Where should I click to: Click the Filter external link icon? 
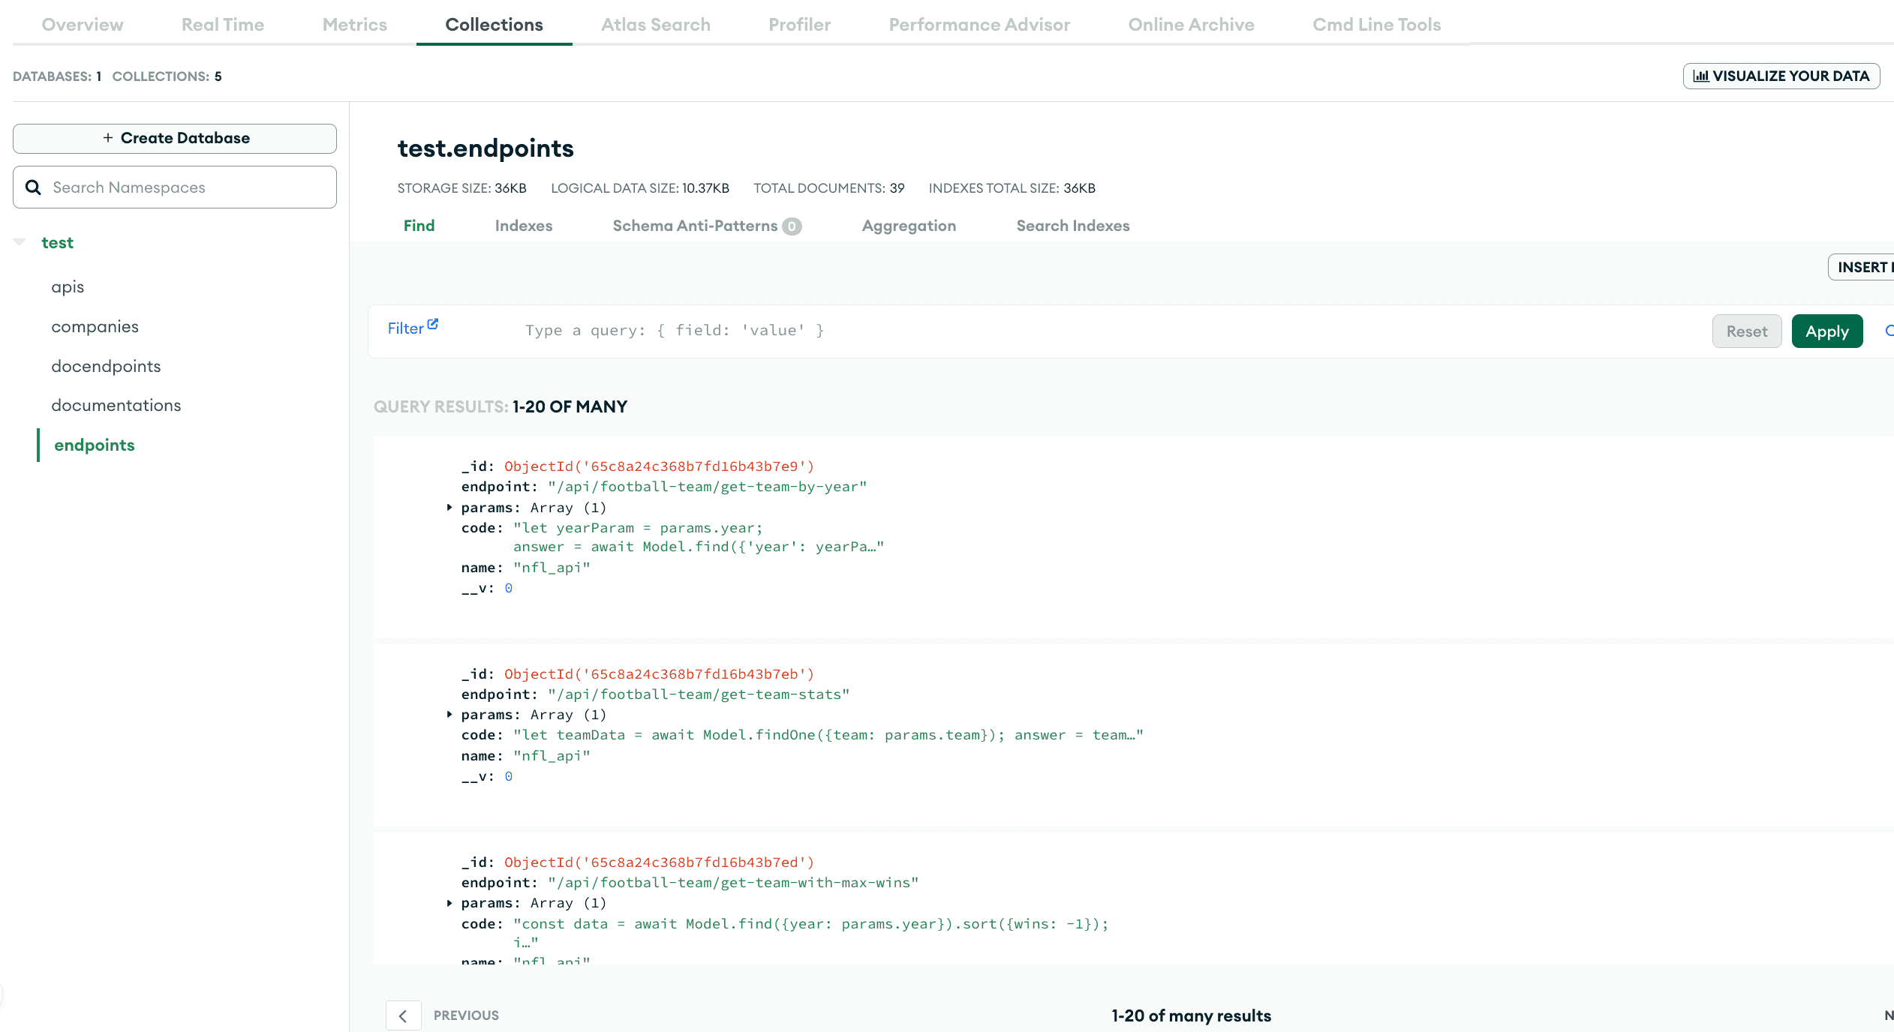(433, 325)
